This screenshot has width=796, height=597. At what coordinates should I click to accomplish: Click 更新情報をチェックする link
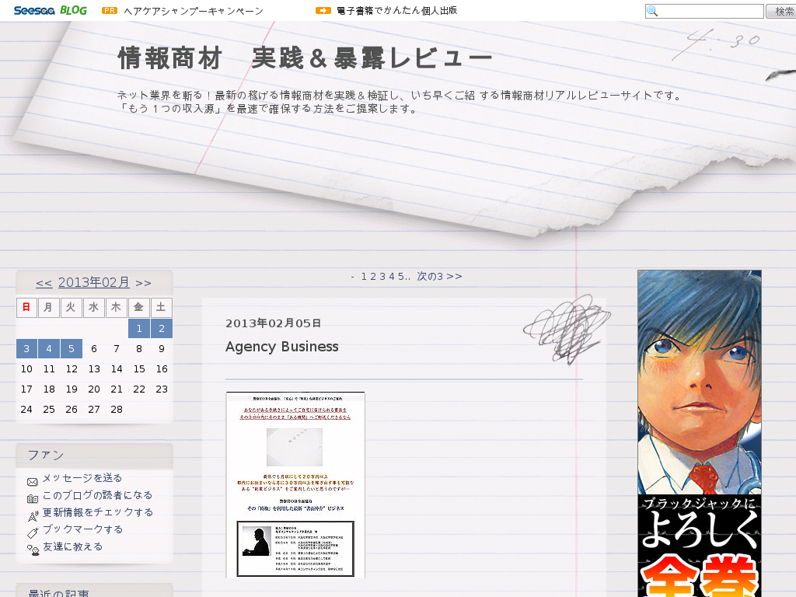tap(98, 512)
